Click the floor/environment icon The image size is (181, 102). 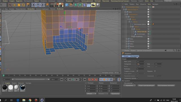(89, 5)
